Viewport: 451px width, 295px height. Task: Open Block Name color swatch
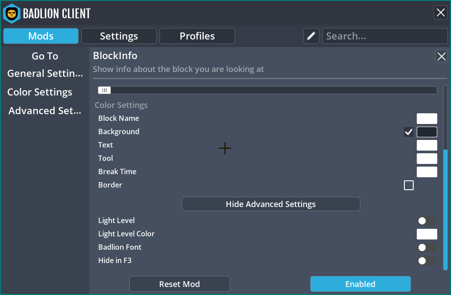tap(427, 119)
